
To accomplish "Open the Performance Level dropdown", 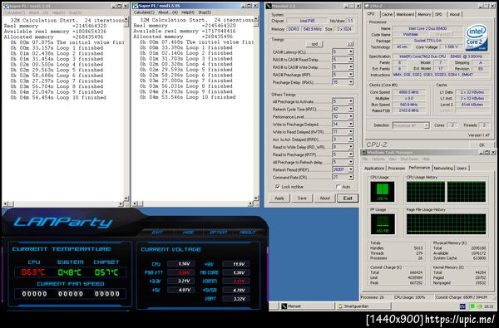I will click(x=350, y=116).
